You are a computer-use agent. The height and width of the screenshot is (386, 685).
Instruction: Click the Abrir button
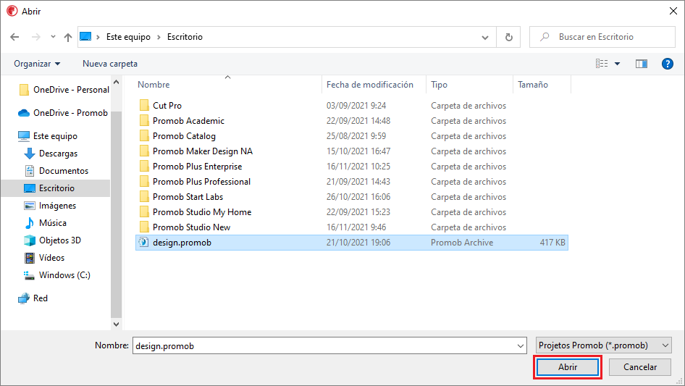pyautogui.click(x=568, y=367)
